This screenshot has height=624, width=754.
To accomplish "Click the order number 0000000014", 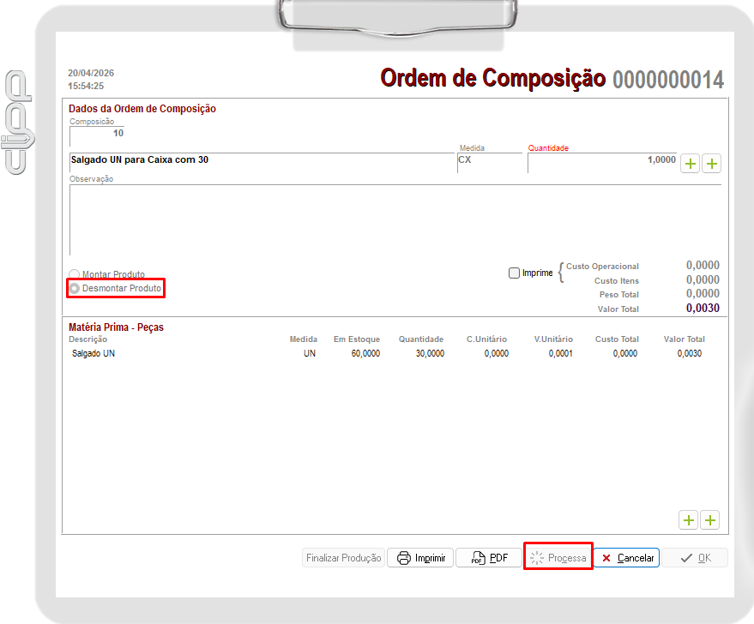I will [668, 80].
